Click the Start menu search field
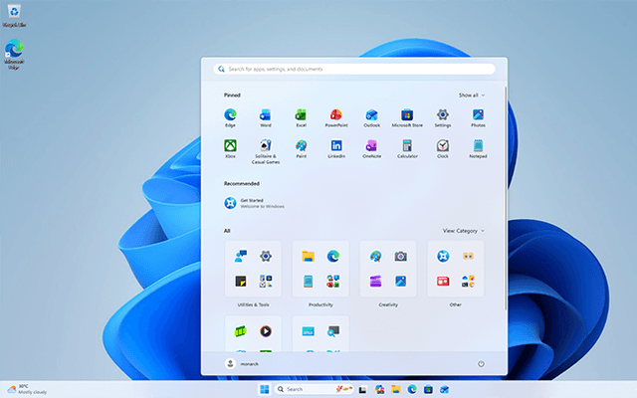The image size is (637, 398). tap(354, 69)
